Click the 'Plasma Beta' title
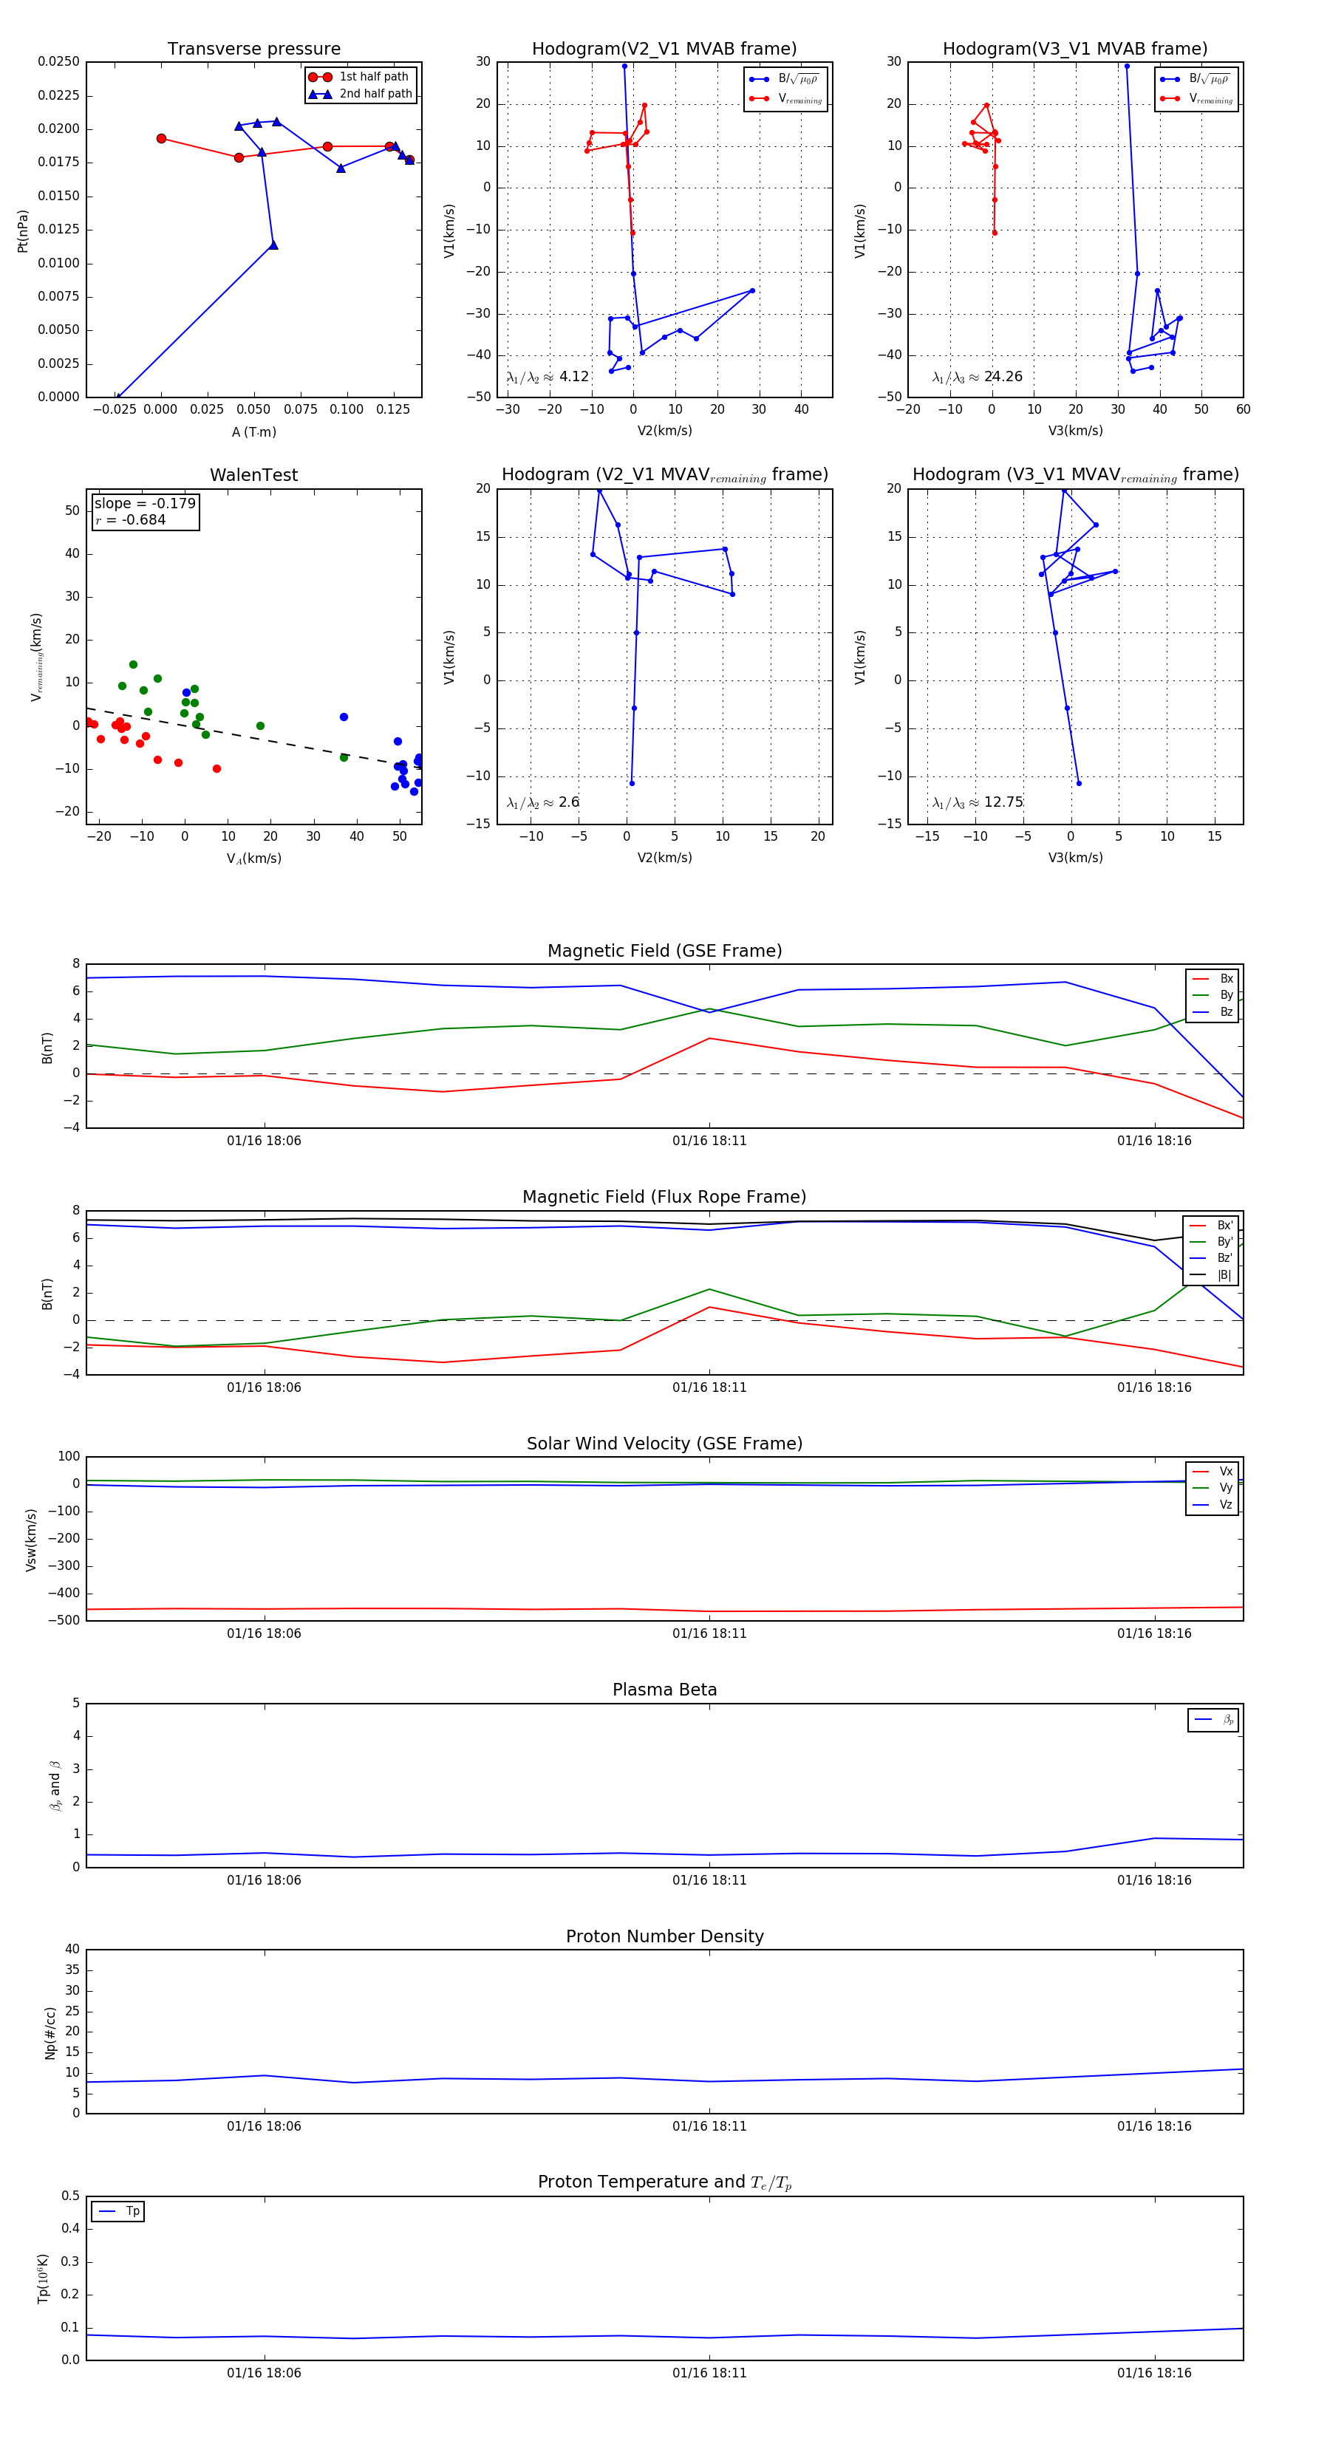This screenshot has height=2438, width=1330. click(664, 1690)
